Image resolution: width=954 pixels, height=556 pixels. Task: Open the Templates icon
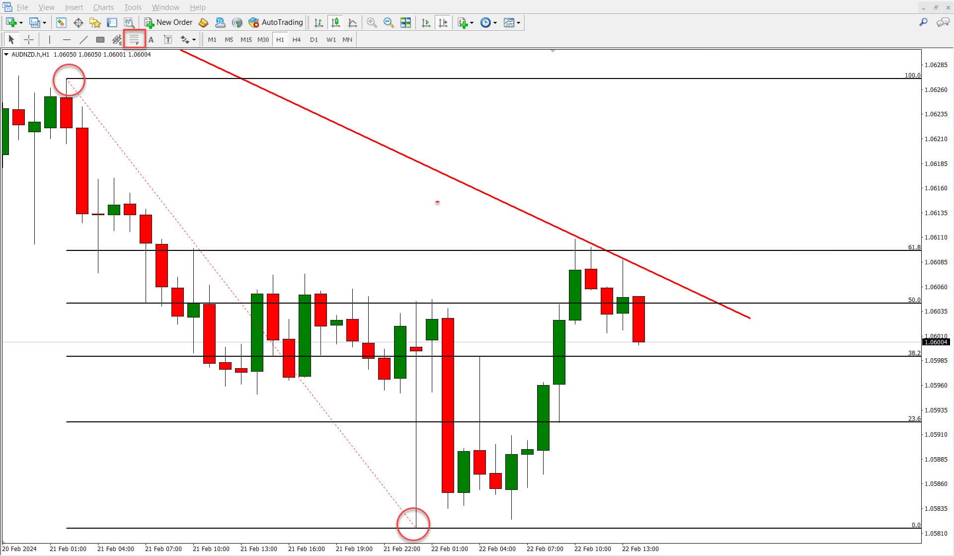[x=509, y=22]
